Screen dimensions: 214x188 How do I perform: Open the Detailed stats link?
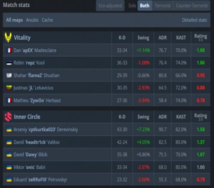click(x=194, y=20)
